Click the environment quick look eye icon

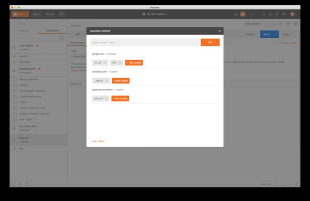[x=288, y=24]
